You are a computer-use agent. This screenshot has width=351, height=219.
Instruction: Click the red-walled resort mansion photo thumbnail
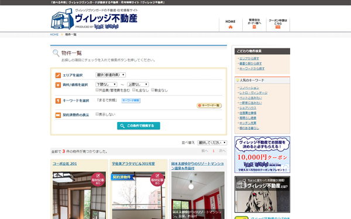click(x=198, y=195)
